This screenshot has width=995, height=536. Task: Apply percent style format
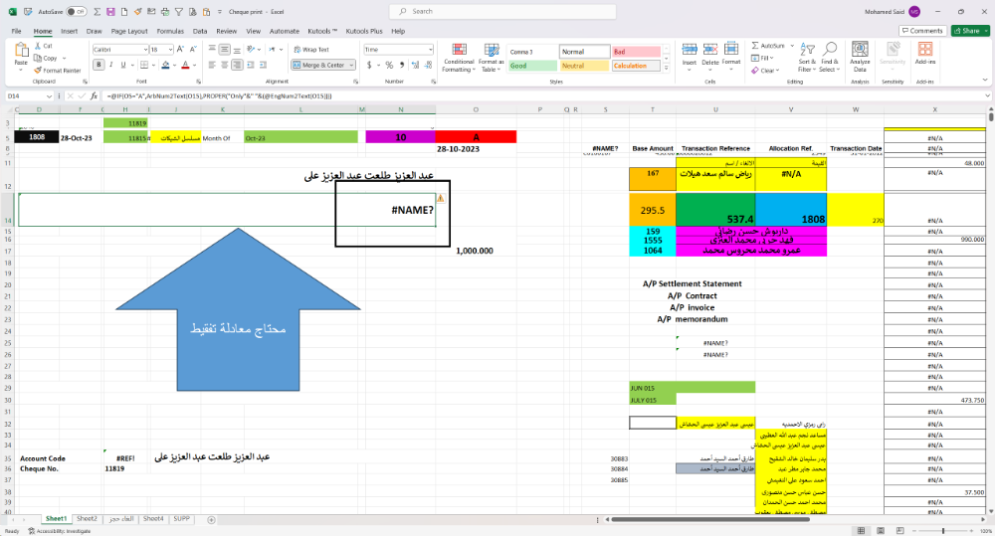click(389, 65)
